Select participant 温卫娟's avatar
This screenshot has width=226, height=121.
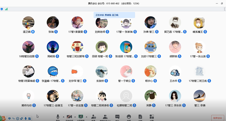click(28, 22)
